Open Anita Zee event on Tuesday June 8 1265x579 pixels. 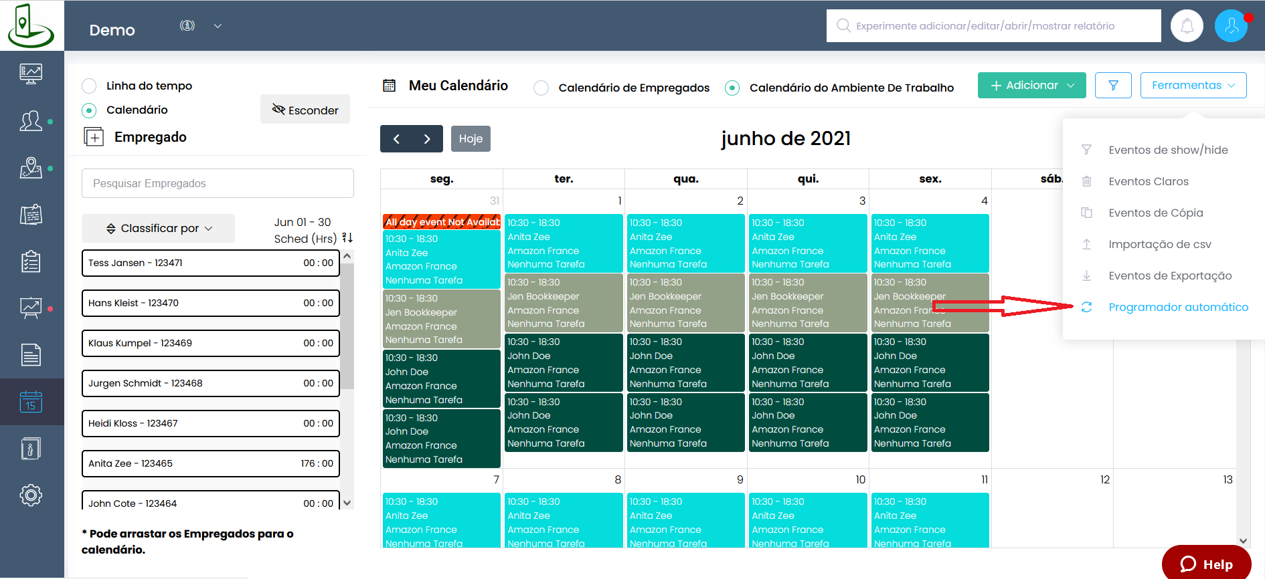(x=564, y=522)
